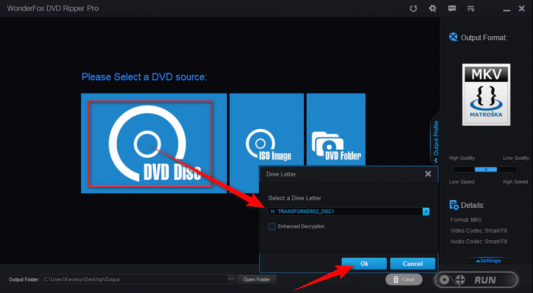Click the Open Folder button

(256, 279)
